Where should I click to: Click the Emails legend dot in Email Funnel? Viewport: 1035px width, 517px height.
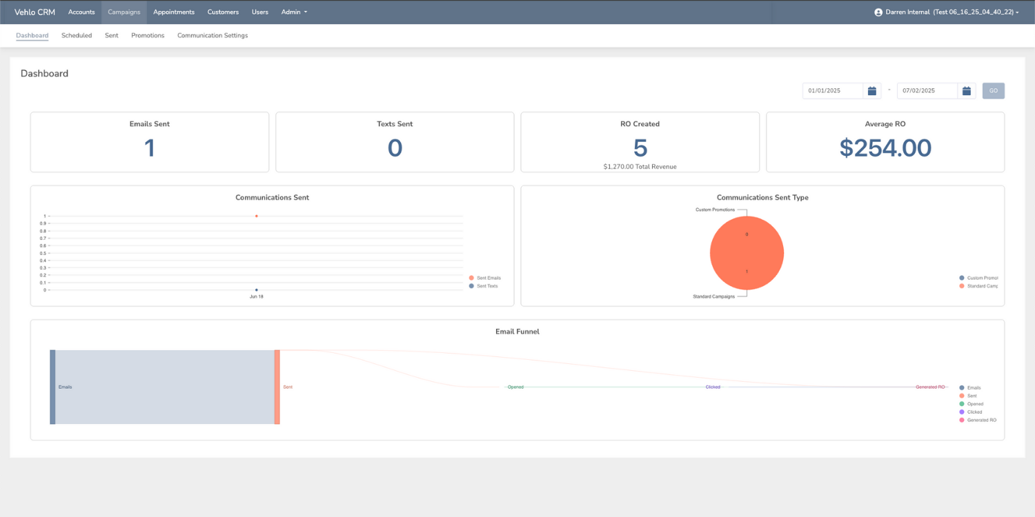point(960,387)
